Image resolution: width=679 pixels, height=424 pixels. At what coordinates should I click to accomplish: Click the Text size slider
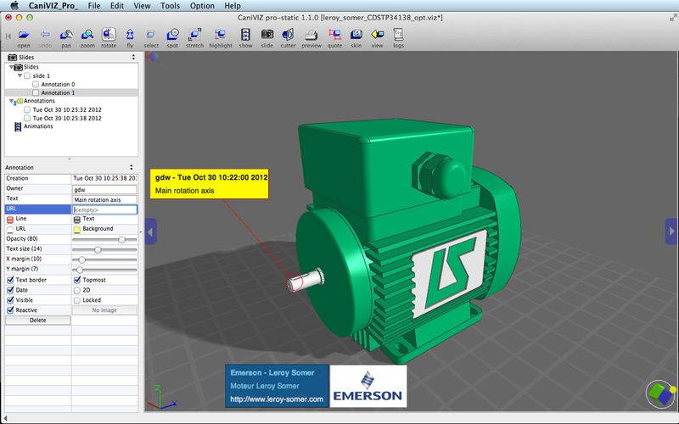tap(104, 249)
